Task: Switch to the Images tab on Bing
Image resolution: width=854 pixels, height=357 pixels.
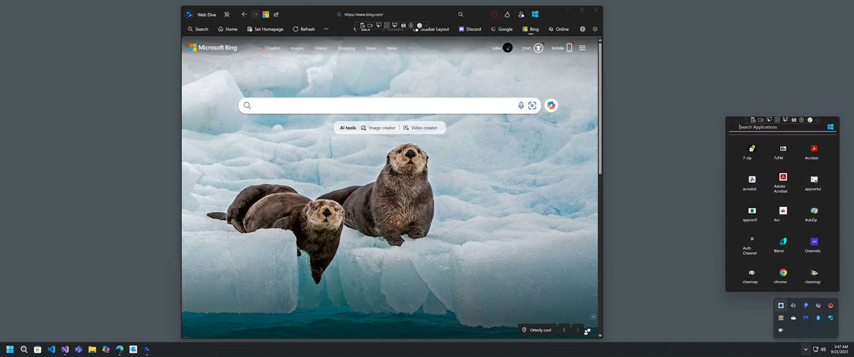Action: [297, 48]
